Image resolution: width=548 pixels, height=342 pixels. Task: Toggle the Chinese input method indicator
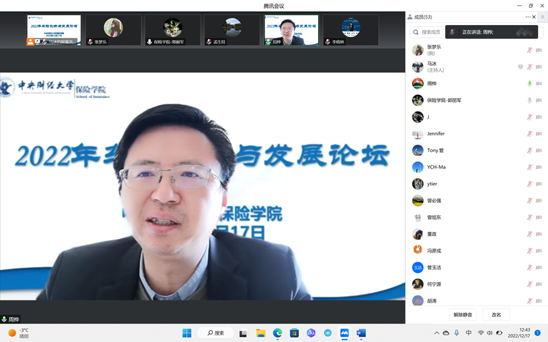[x=468, y=333]
